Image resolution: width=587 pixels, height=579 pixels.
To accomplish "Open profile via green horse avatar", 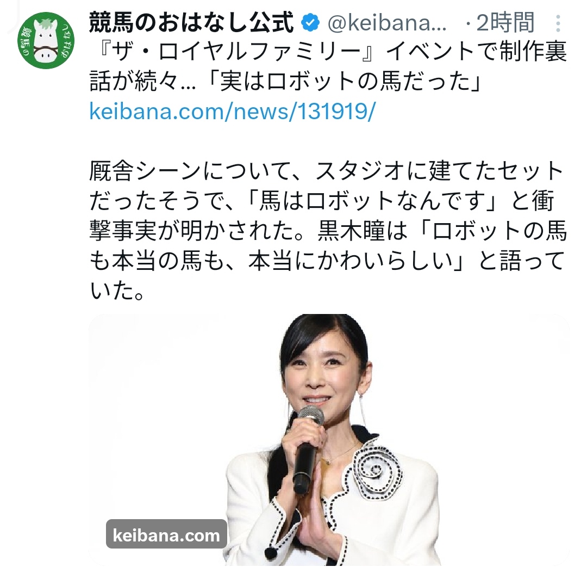I will click(x=46, y=40).
